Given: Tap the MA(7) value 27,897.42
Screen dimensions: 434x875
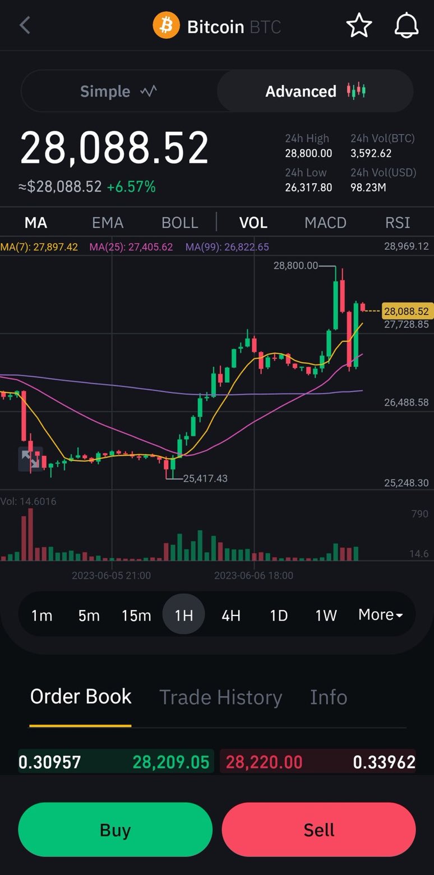Looking at the screenshot, I should (x=39, y=247).
